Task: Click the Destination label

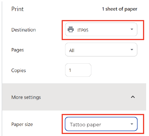Action: (23, 30)
